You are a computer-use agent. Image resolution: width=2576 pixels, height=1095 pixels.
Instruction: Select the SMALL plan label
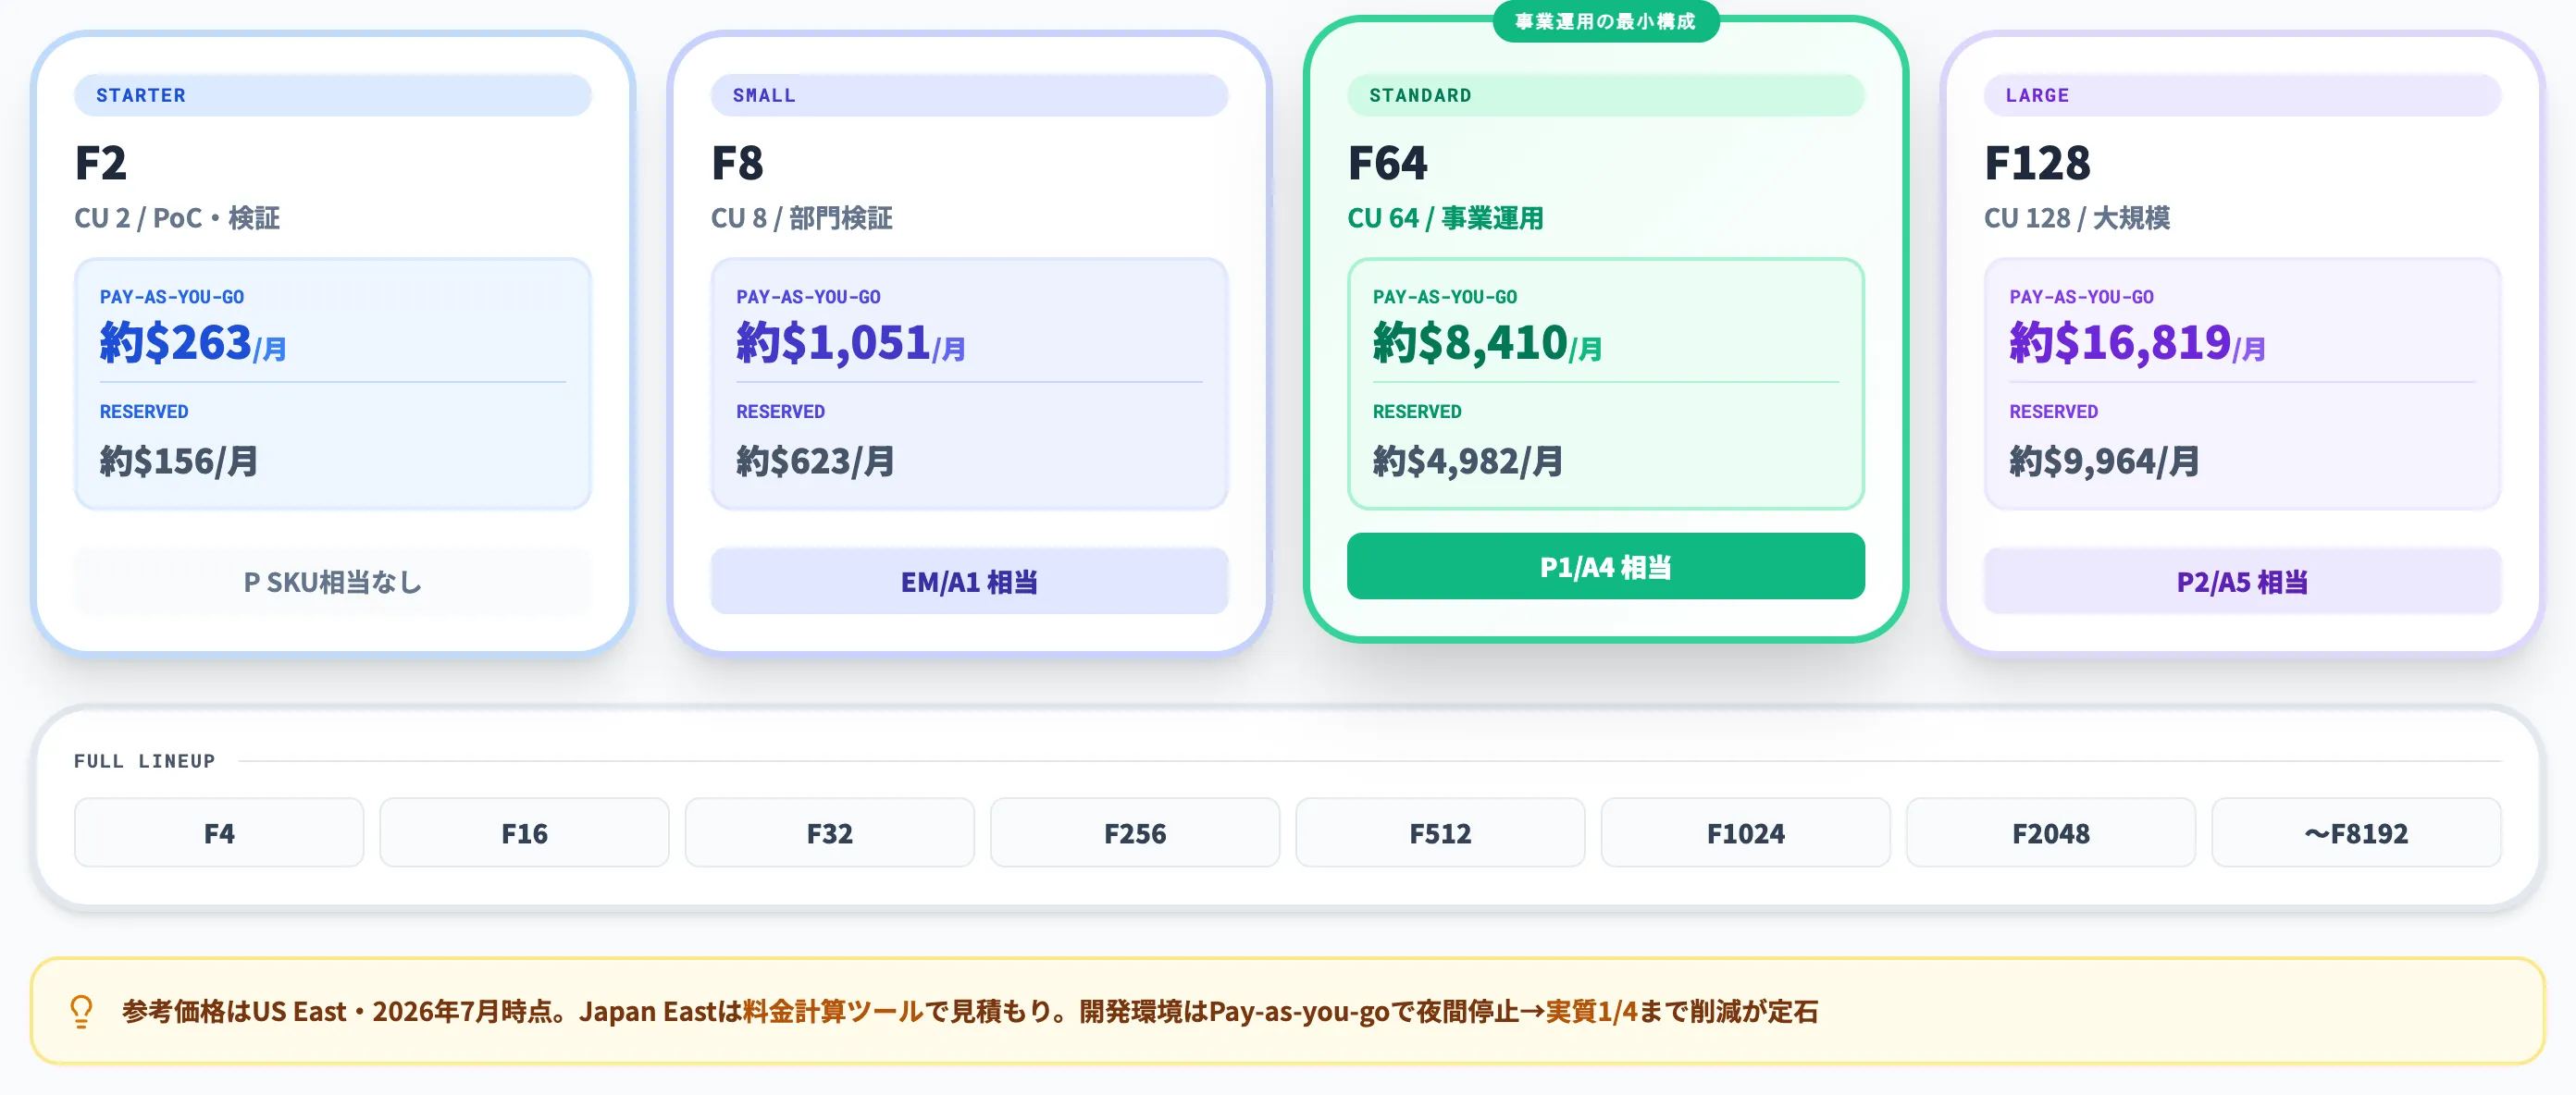tap(969, 95)
